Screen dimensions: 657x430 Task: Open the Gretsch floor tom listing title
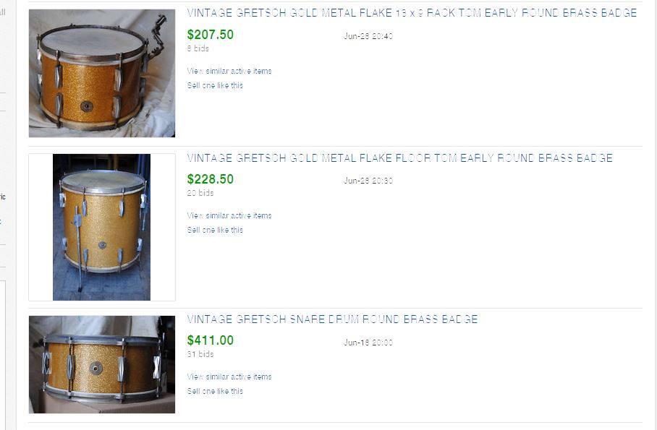399,158
